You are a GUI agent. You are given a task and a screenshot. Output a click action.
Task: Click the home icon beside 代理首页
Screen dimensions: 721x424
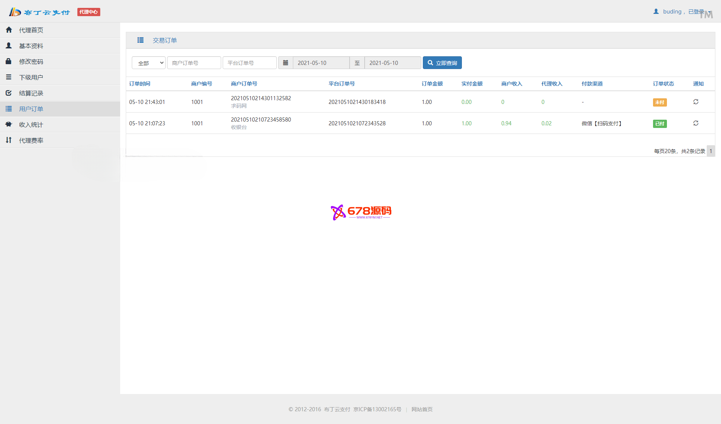tap(9, 30)
